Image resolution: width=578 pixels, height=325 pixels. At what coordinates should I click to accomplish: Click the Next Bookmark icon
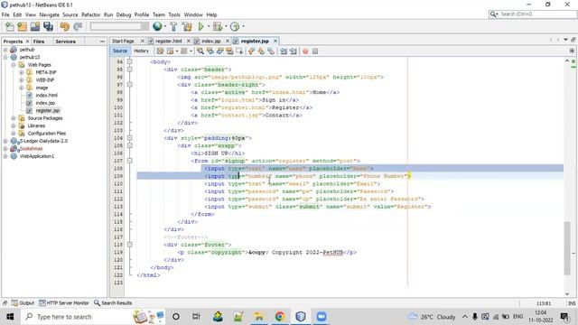coord(261,51)
